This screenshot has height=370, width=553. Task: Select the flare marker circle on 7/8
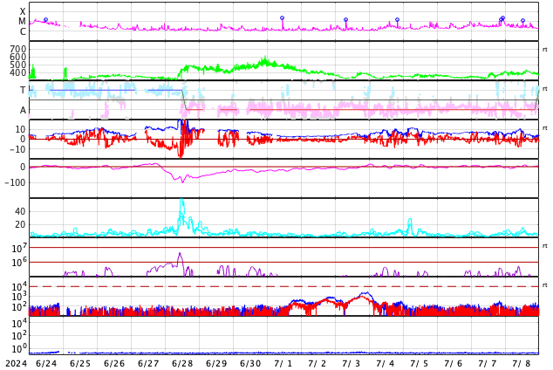pyautogui.click(x=523, y=20)
